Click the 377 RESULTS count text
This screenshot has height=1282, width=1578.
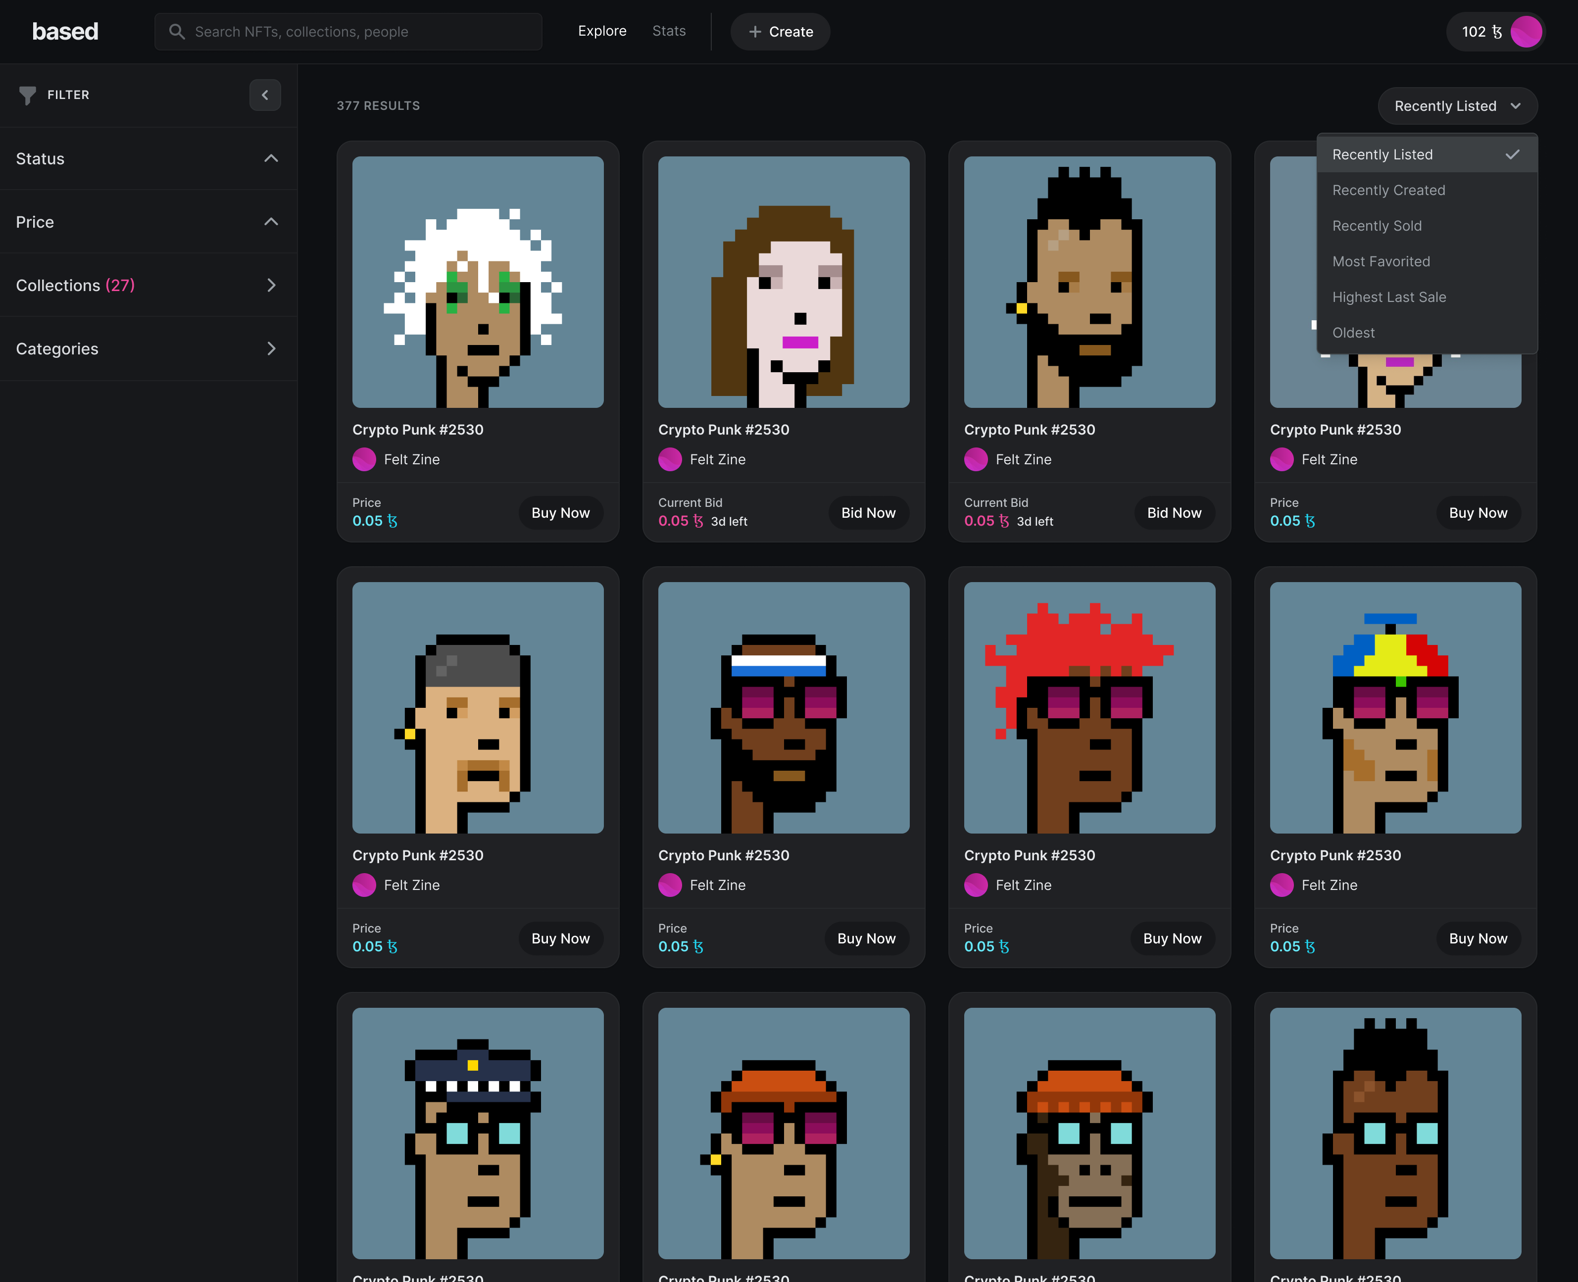click(x=378, y=105)
